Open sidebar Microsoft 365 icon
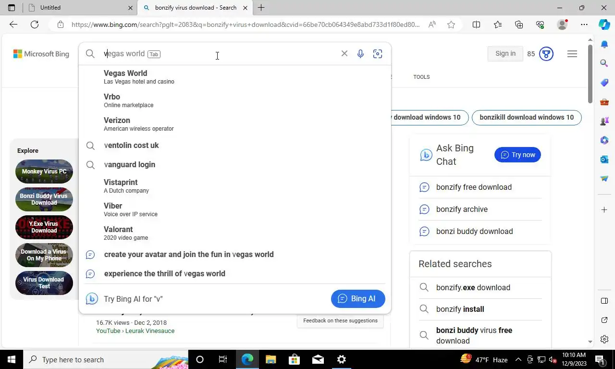Viewport: 615px width, 369px height. tap(604, 140)
